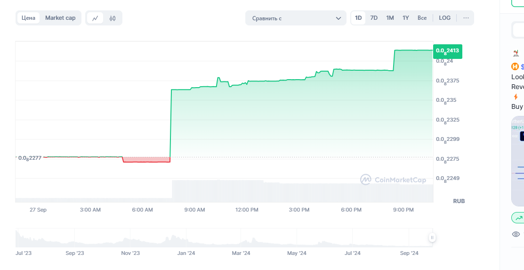Toggle the LOG scale option
The width and height of the screenshot is (524, 270).
pos(444,18)
